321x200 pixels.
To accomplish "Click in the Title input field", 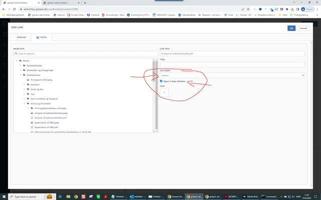I will [x=232, y=64].
